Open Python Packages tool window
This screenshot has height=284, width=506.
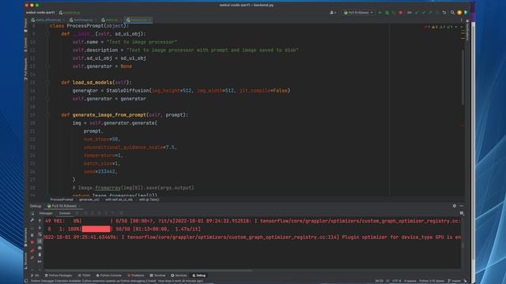tap(59, 275)
